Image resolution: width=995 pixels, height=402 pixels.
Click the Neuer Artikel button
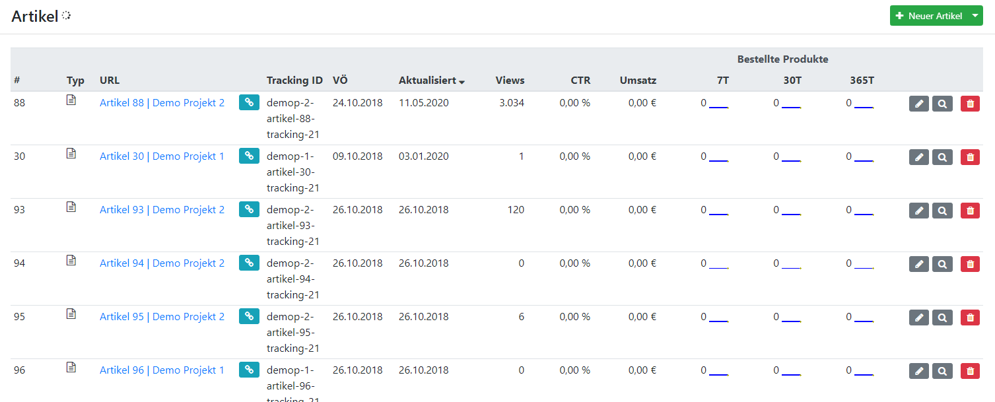point(928,16)
